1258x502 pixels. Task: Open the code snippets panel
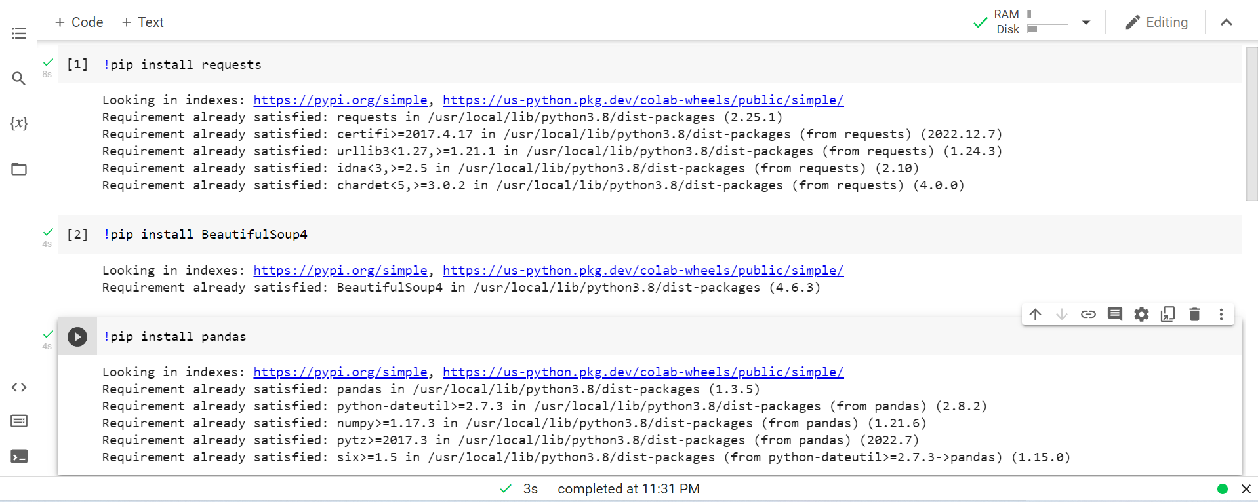tap(18, 387)
